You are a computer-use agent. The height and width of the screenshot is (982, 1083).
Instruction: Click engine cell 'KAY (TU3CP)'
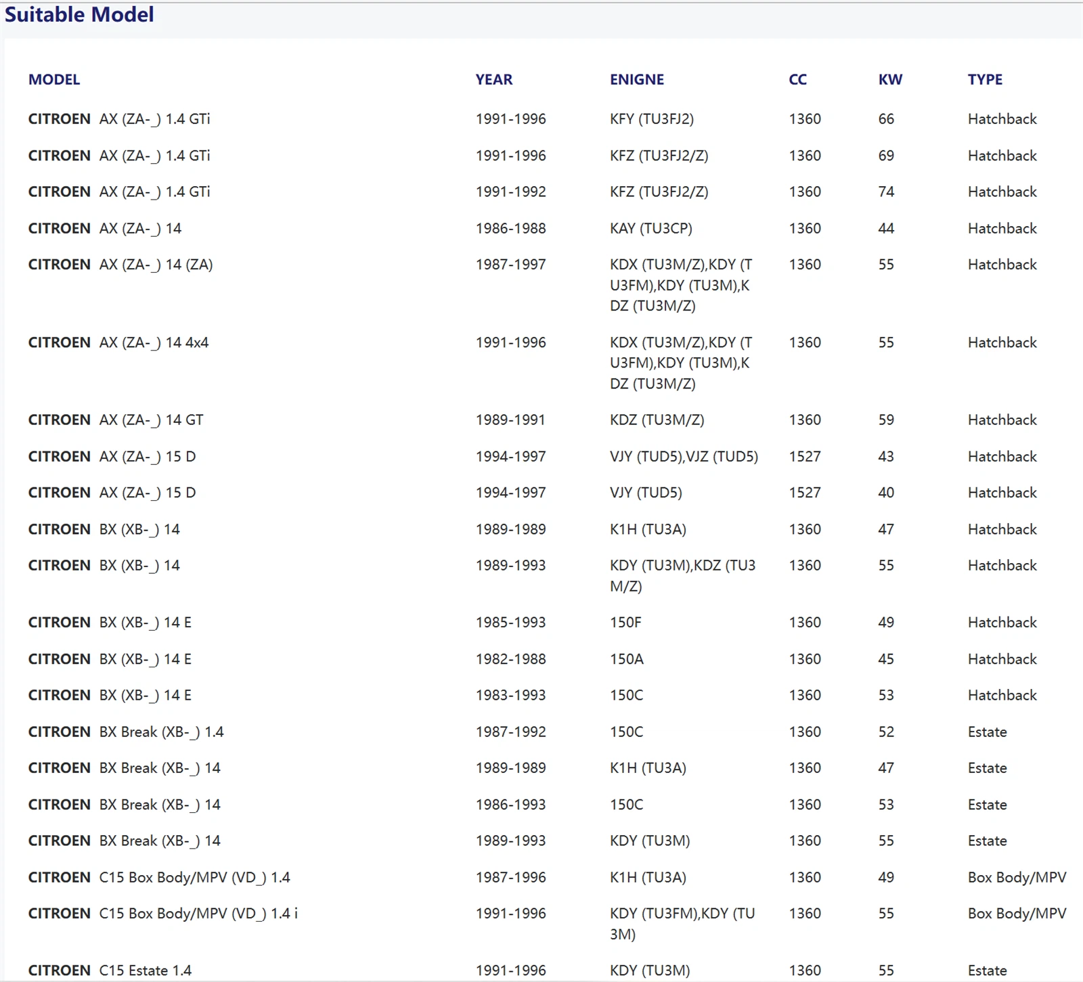(x=651, y=228)
